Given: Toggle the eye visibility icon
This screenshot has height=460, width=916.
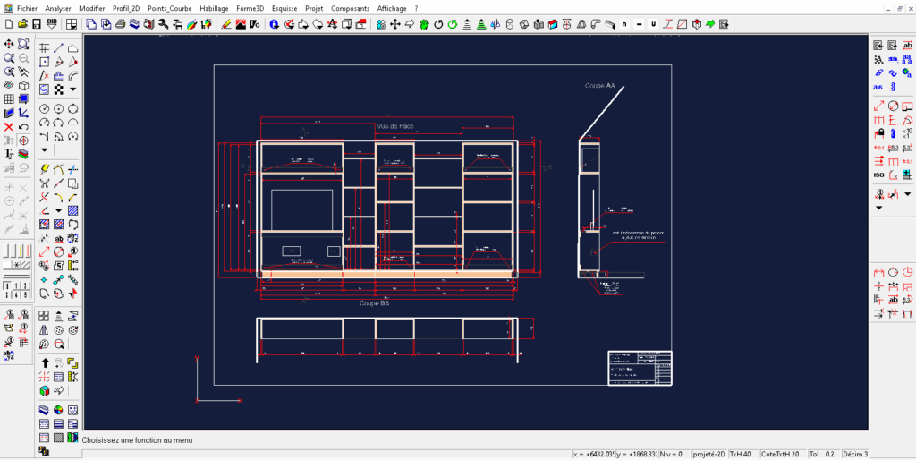Looking at the screenshot, I should [8, 86].
